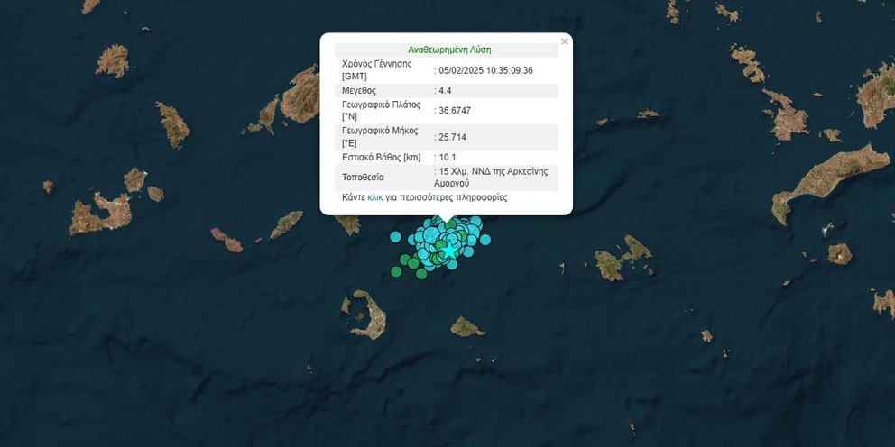895x447 pixels.
Task: Select the longitude value 25.714
Action: [452, 137]
